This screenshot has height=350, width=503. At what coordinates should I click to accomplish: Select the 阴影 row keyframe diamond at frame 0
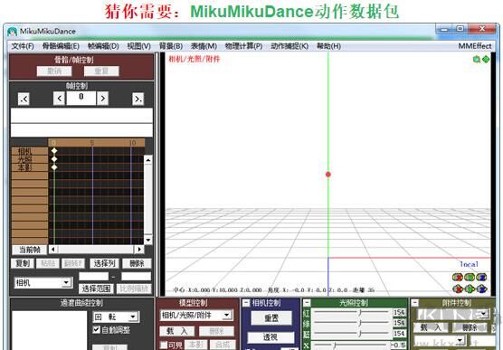tap(54, 167)
